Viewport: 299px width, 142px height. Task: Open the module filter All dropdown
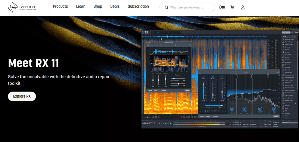click(289, 36)
